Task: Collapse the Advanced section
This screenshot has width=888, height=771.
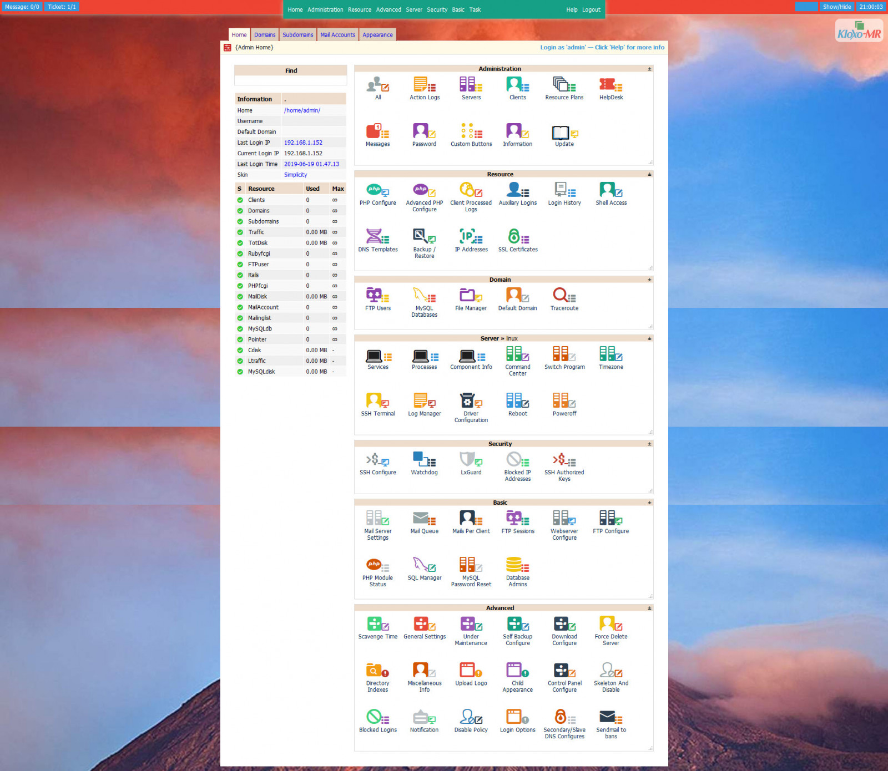Action: point(649,608)
